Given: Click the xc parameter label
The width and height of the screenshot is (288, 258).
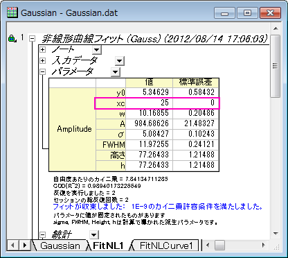Looking at the screenshot, I should 111,103.
